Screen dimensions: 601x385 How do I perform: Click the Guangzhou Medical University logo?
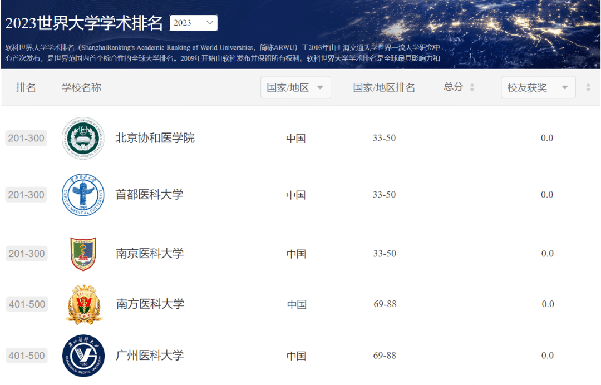pos(83,356)
